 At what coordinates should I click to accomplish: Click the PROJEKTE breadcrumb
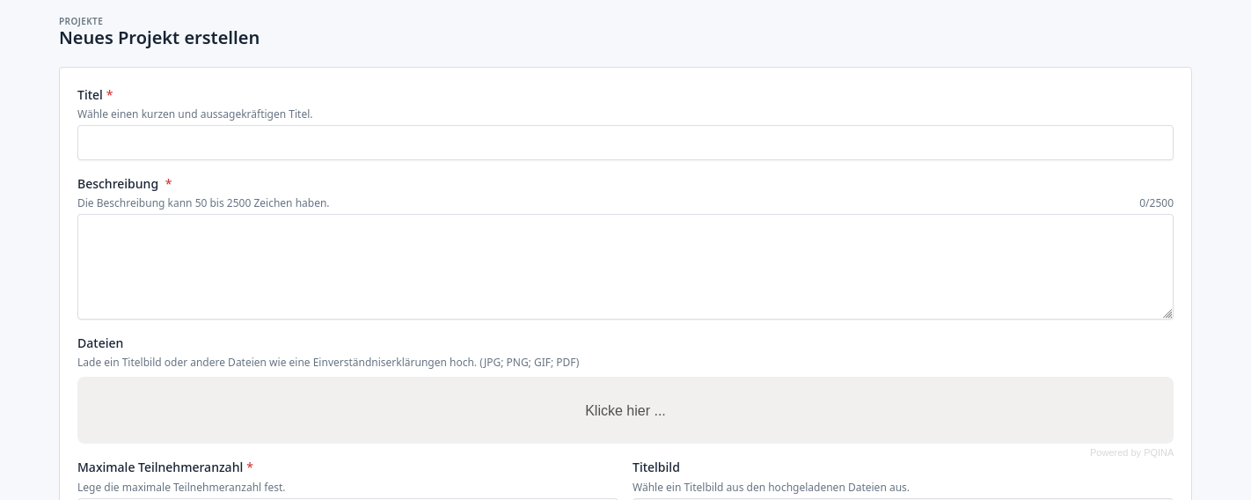[81, 21]
